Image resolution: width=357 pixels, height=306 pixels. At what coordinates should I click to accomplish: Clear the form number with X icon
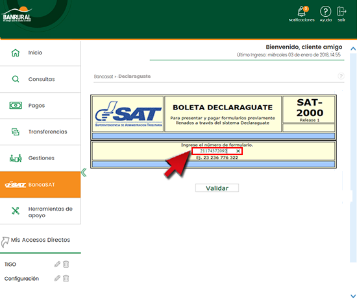coord(238,151)
